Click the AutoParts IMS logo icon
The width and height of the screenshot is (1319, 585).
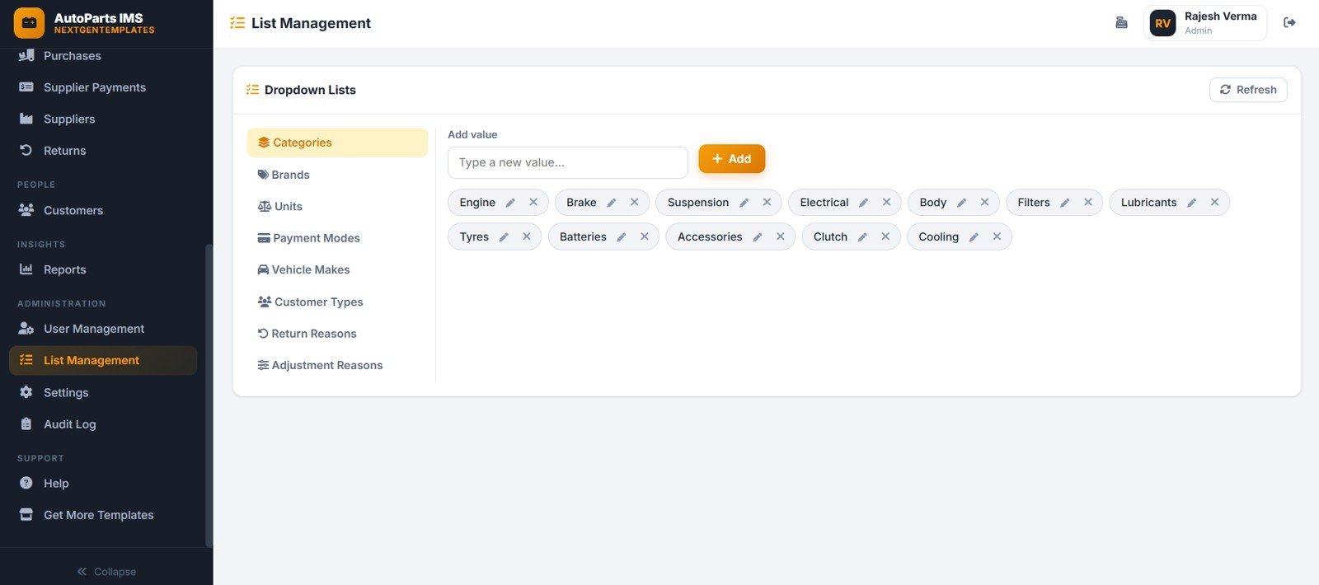click(29, 23)
